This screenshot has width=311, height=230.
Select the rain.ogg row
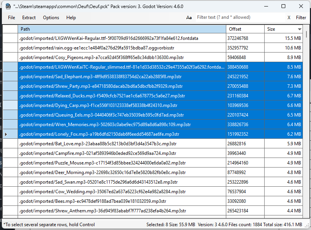122,48
